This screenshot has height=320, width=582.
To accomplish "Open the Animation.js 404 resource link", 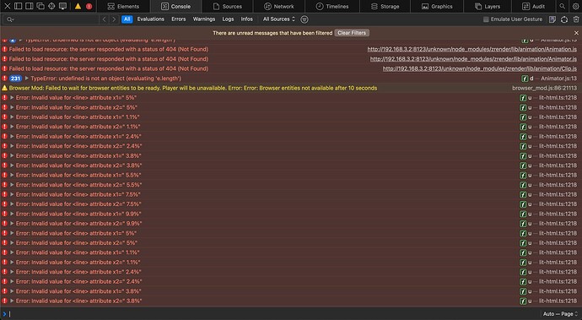I will 472,49.
